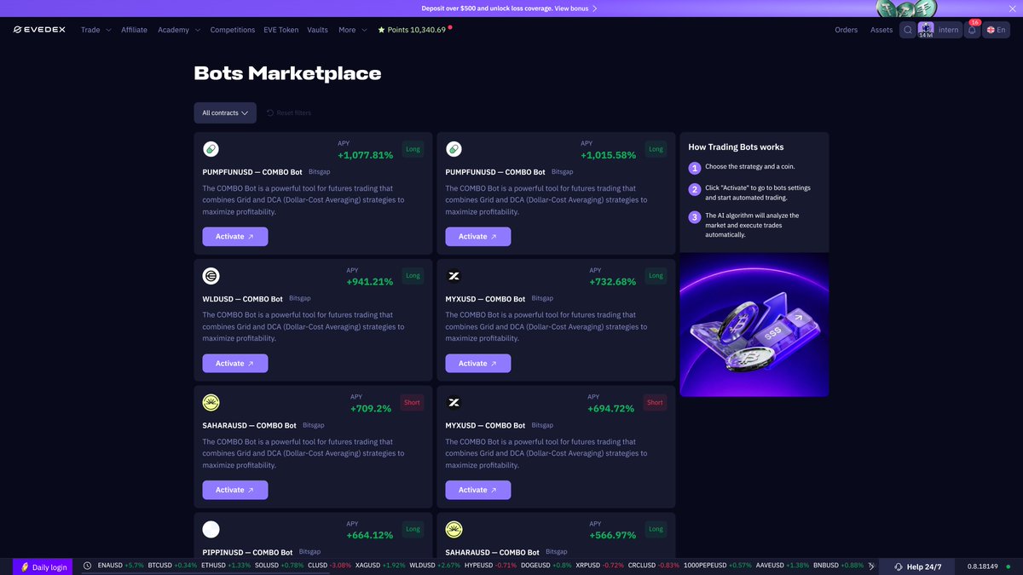This screenshot has width=1023, height=575.
Task: Open the search magnifier icon
Action: point(908,30)
